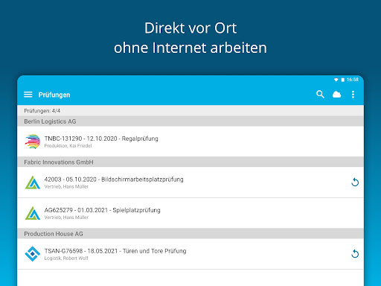
Task: Open the hamburger navigation menu
Action: [28, 95]
